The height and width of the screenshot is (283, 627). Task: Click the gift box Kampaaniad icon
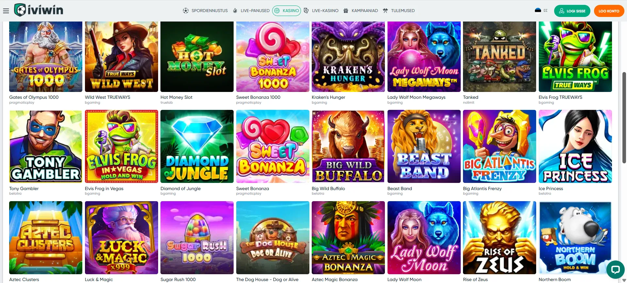pyautogui.click(x=346, y=10)
